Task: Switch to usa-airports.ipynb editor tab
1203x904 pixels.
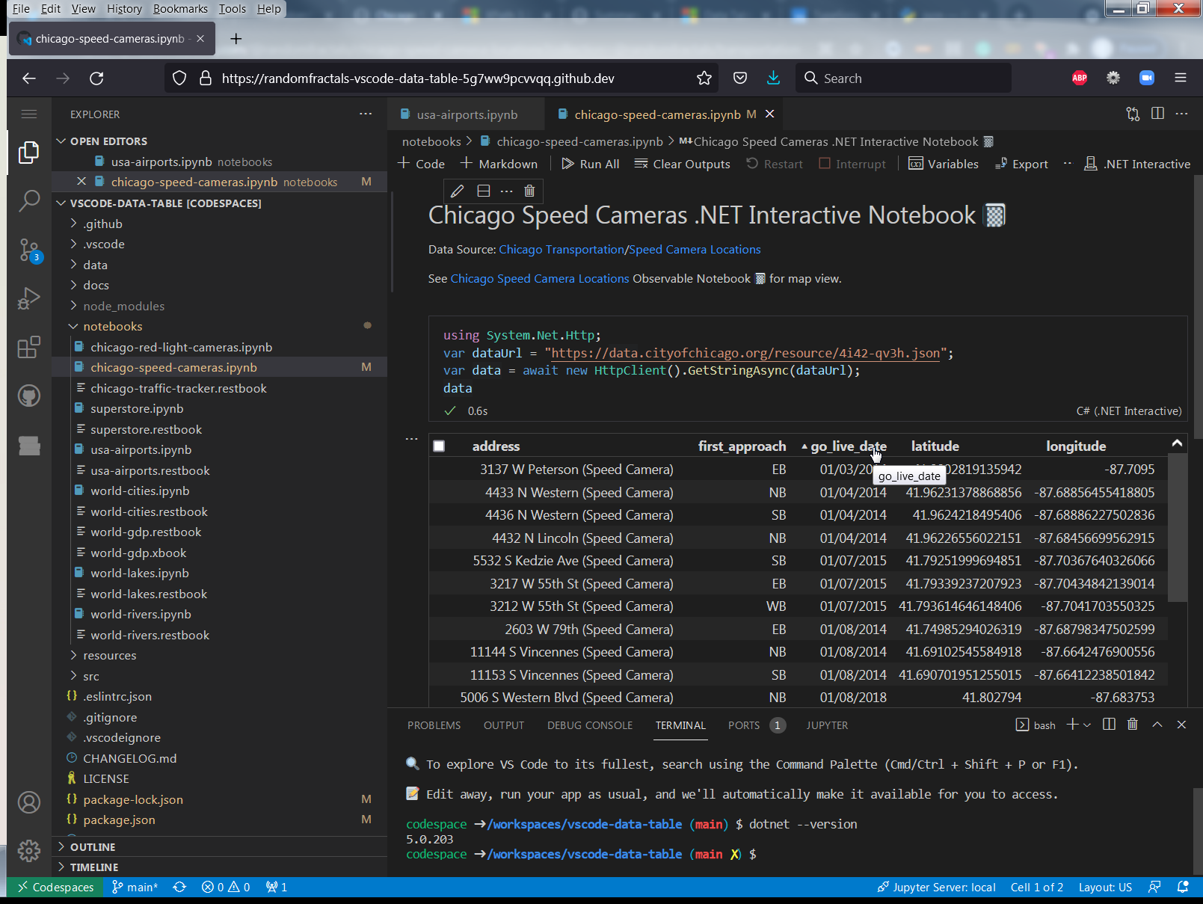Action: [466, 114]
